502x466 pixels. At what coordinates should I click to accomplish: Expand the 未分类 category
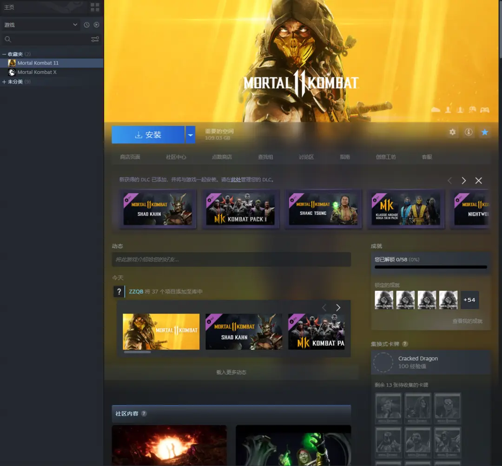pyautogui.click(x=4, y=82)
